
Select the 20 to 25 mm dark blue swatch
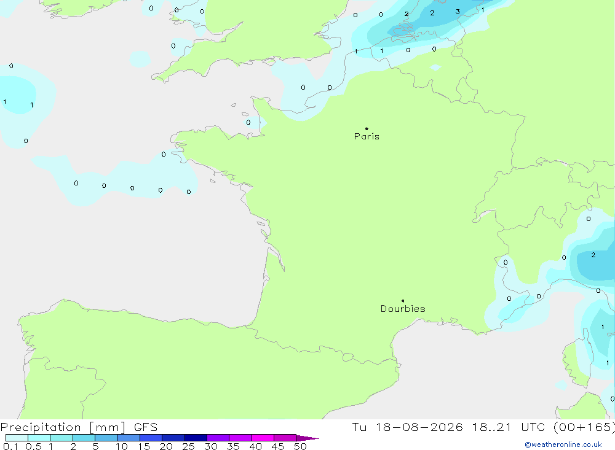[x=173, y=438]
